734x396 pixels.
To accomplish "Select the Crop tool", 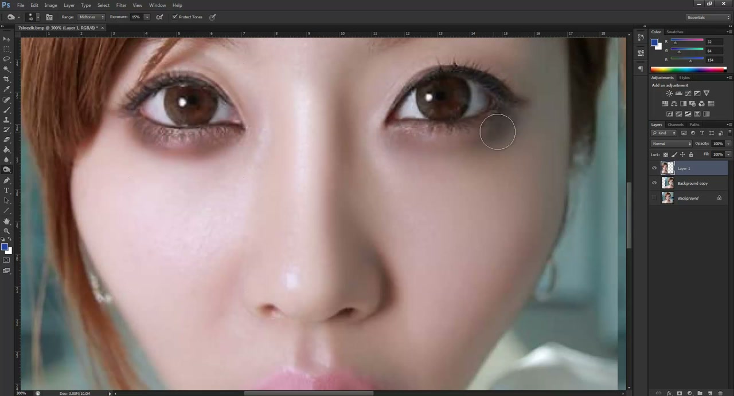I will pos(7,79).
